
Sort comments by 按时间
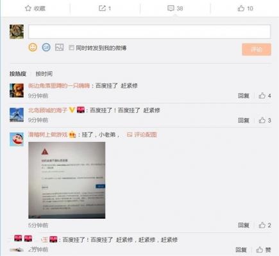[44, 74]
